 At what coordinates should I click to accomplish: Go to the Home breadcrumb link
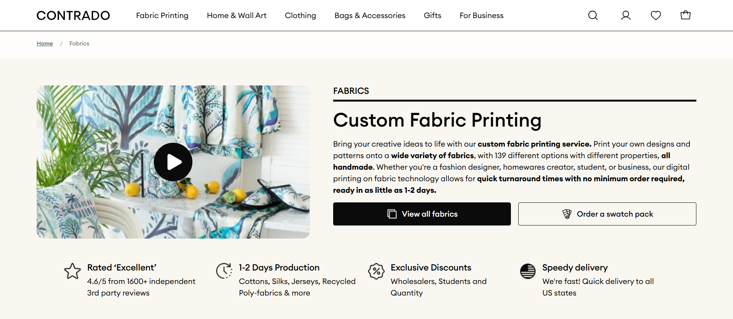pyautogui.click(x=45, y=43)
